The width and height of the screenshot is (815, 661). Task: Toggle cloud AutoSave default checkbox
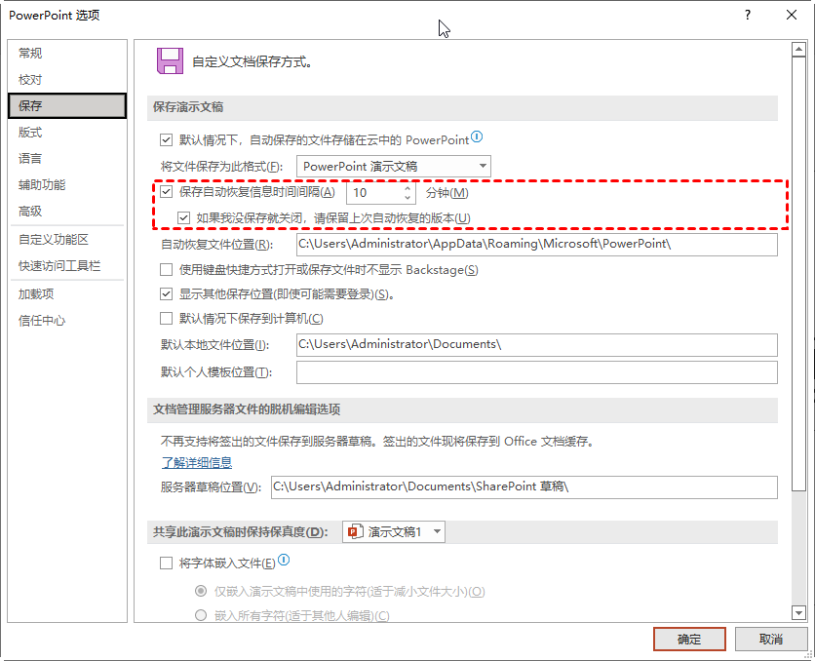[x=167, y=139]
